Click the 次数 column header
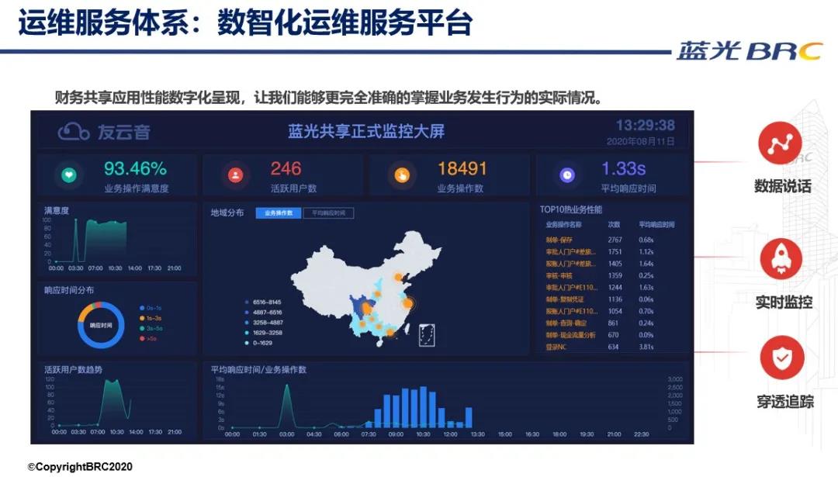838x477 pixels. (614, 225)
